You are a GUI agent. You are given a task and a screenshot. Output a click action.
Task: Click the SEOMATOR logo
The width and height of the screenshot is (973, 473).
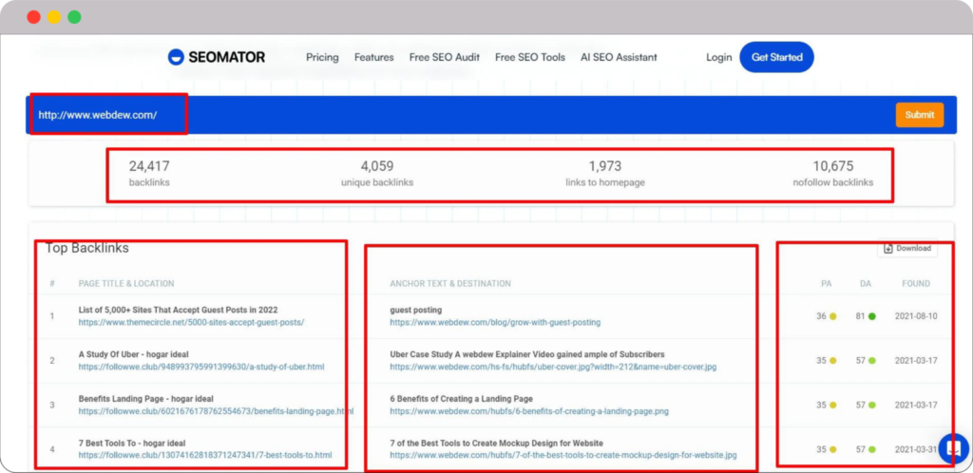point(217,57)
